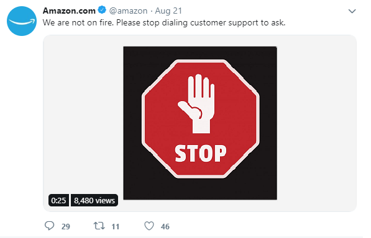Click the 8,480 views label
The image size is (371, 238).
(x=94, y=200)
